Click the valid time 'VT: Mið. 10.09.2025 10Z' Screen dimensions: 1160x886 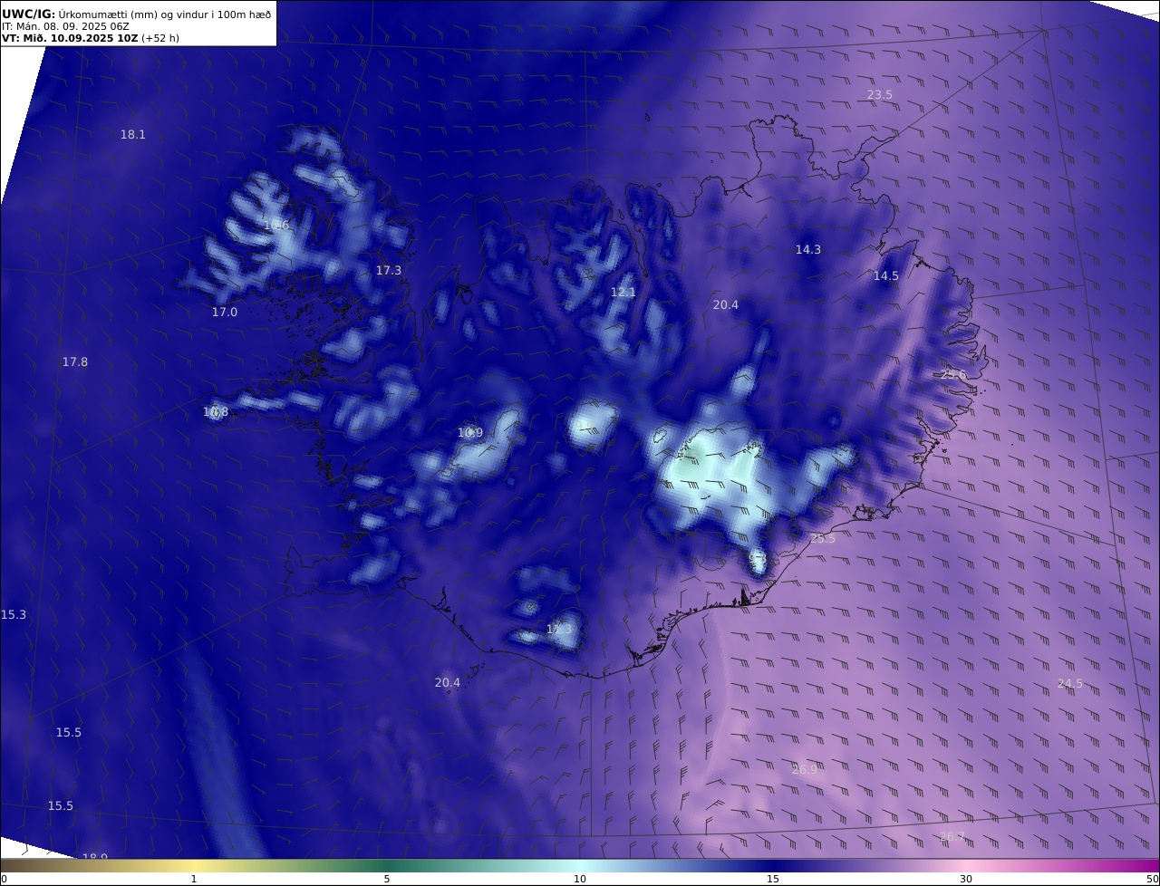click(x=70, y=39)
